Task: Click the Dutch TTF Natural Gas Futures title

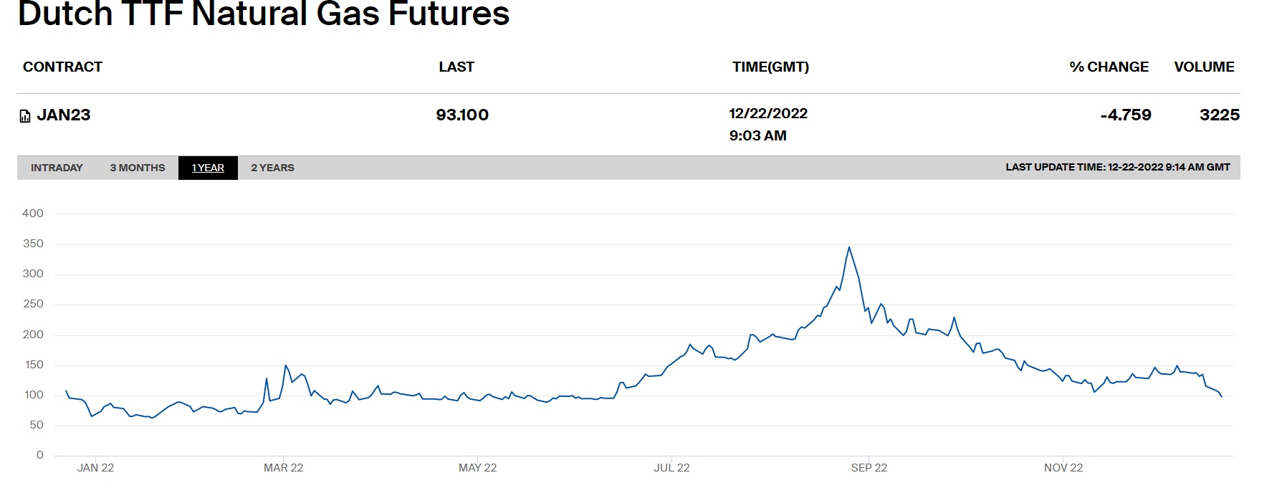Action: pos(263,14)
